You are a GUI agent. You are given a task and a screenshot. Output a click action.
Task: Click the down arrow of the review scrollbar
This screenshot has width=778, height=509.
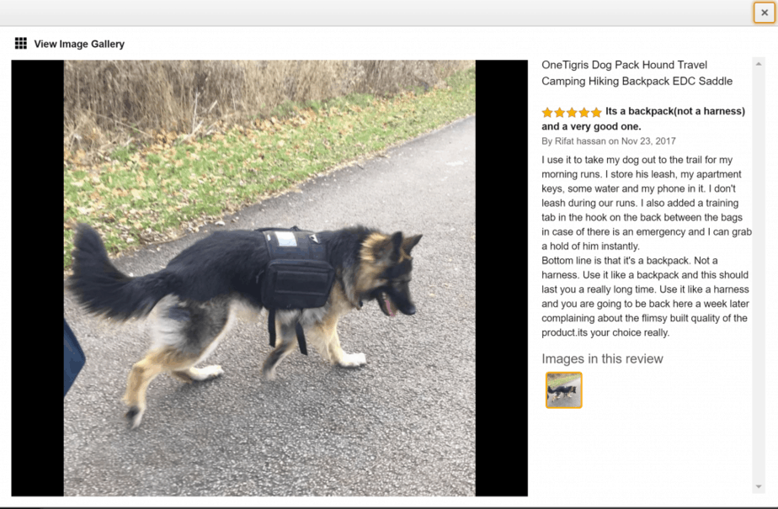pyautogui.click(x=758, y=486)
